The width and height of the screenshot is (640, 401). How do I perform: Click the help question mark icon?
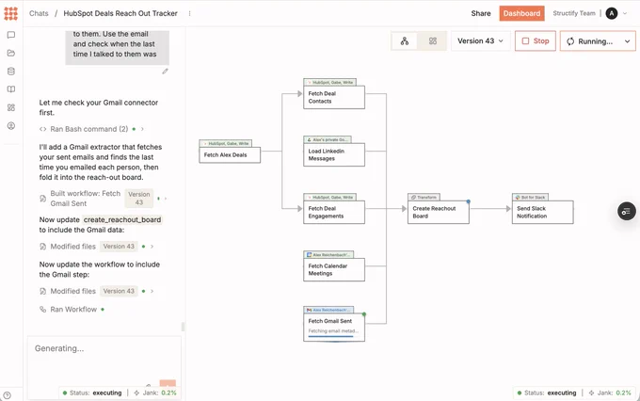pyautogui.click(x=7, y=395)
